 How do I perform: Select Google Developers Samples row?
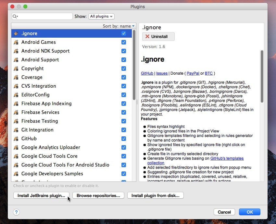pyautogui.click(x=71, y=174)
